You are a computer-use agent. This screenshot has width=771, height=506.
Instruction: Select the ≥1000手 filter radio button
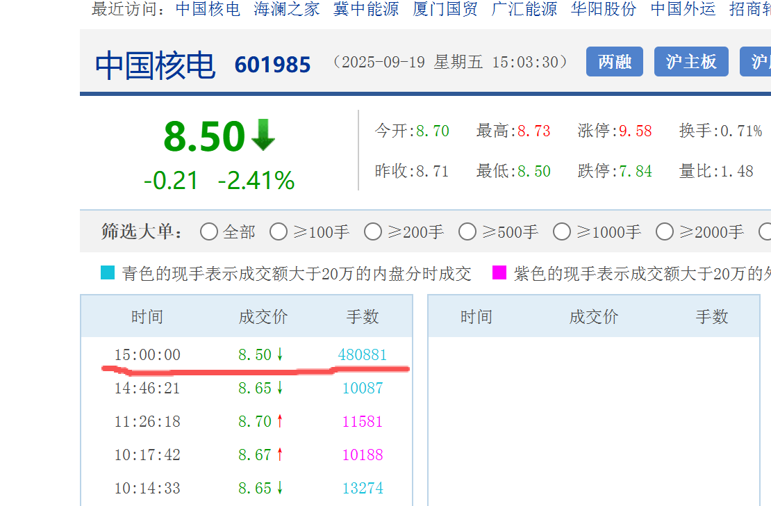[x=561, y=231]
